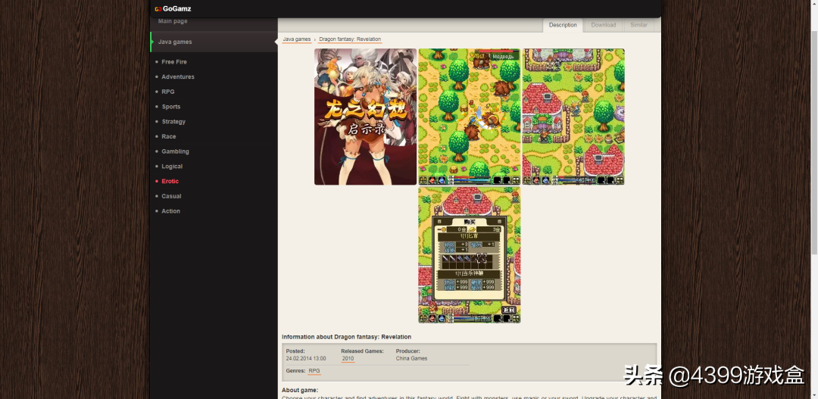Click the Java games breadcrumb link
Screen dimensions: 818x399
[296, 39]
